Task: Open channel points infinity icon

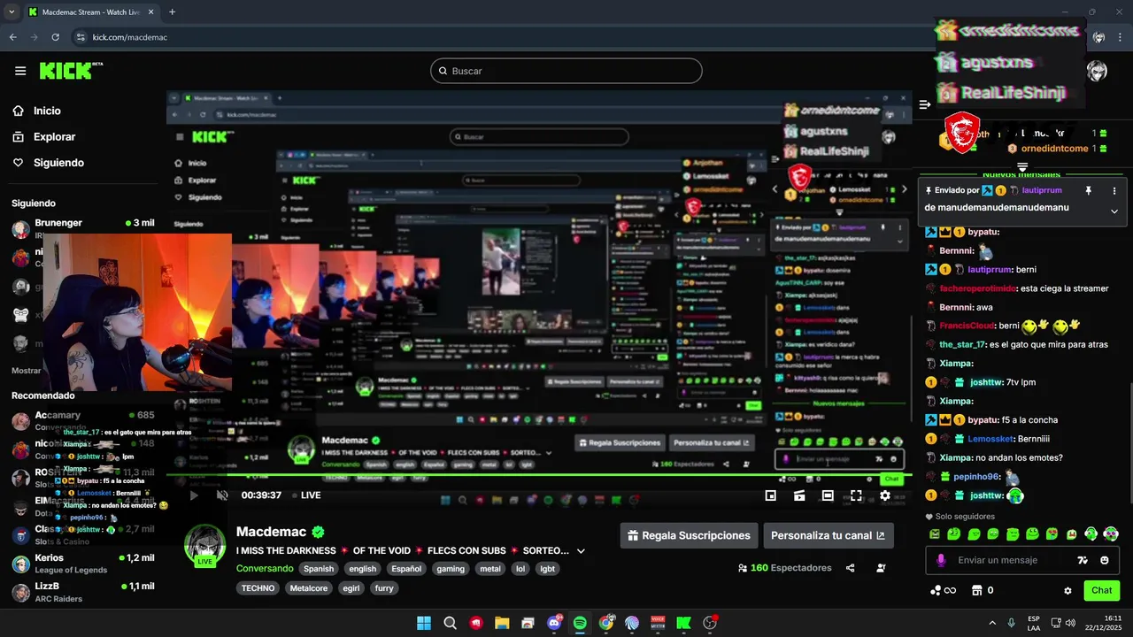Action: pyautogui.click(x=944, y=590)
